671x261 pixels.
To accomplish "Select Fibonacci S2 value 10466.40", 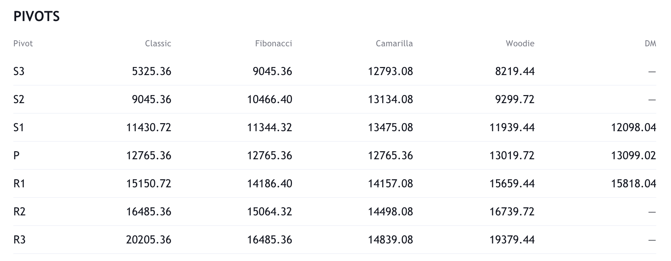I will coord(269,100).
